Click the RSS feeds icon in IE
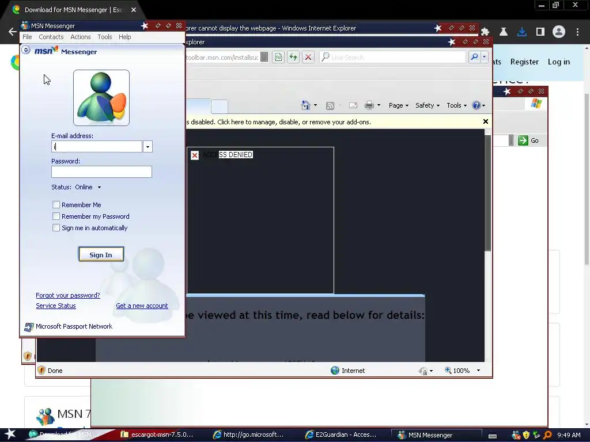Viewport: 590px width, 442px height. tap(330, 106)
